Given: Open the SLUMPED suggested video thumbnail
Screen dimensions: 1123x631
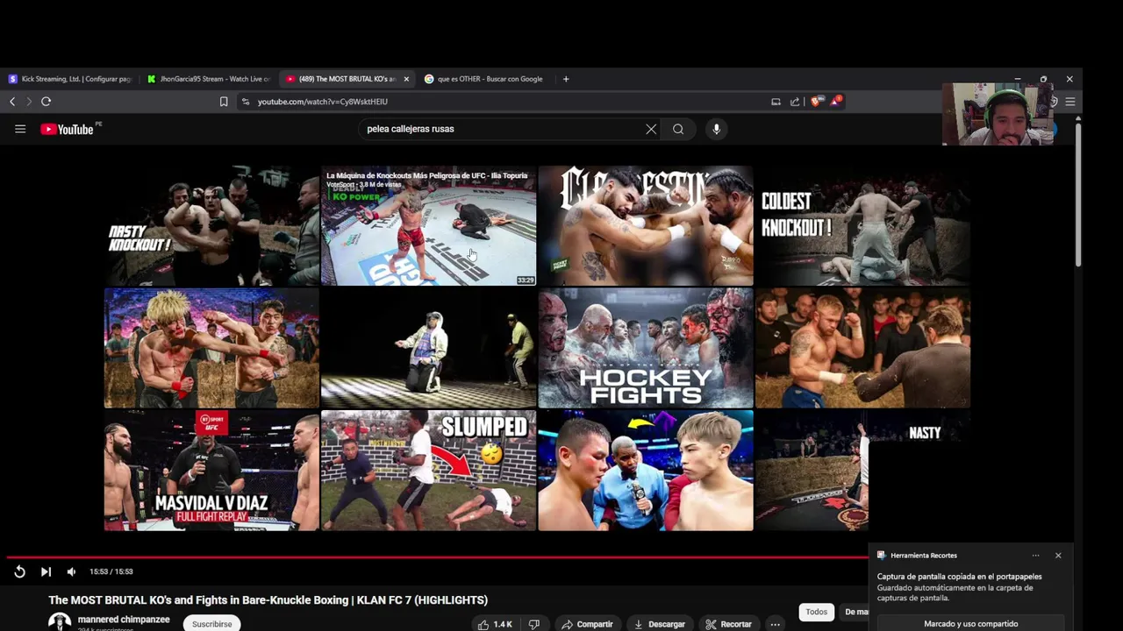Looking at the screenshot, I should click(x=428, y=471).
